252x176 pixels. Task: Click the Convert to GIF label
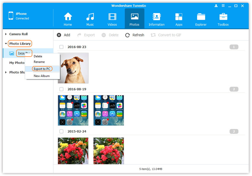pos(170,35)
